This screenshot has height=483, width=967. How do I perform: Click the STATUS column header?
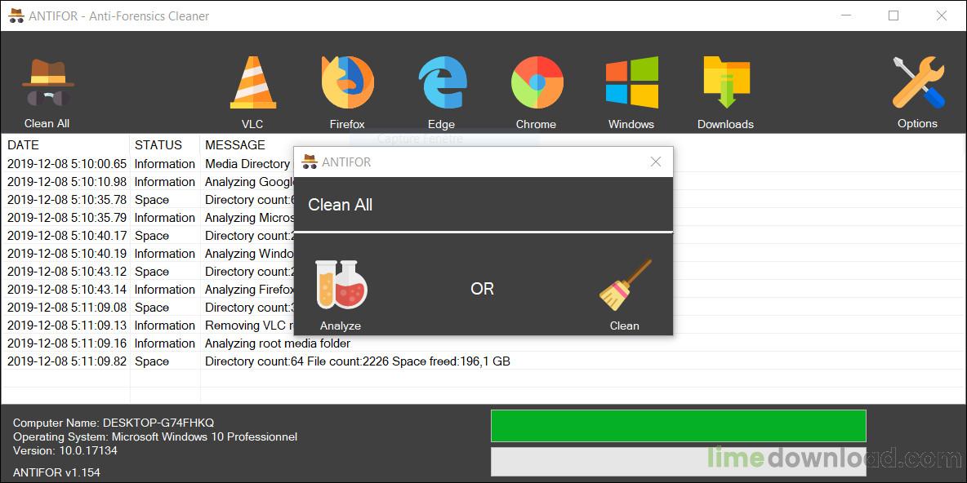158,145
